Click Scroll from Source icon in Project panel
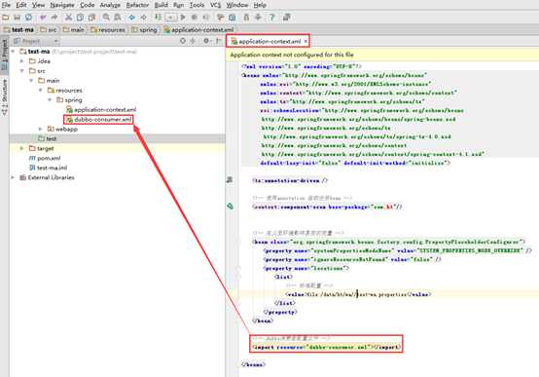Image resolution: width=539 pixels, height=377 pixels. coord(183,41)
